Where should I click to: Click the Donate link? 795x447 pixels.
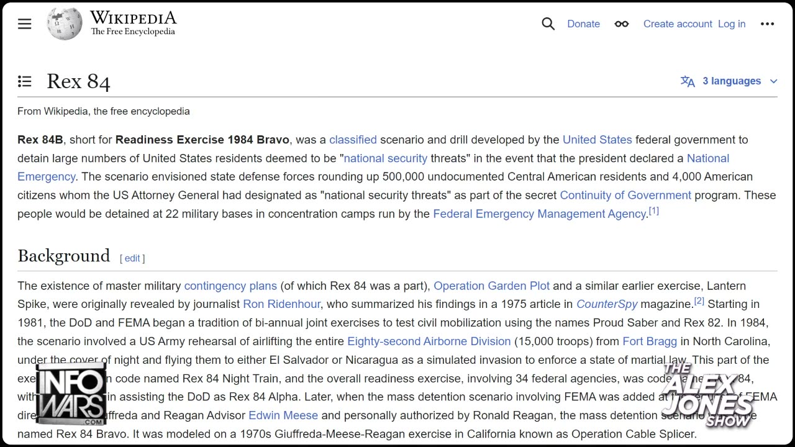tap(583, 24)
